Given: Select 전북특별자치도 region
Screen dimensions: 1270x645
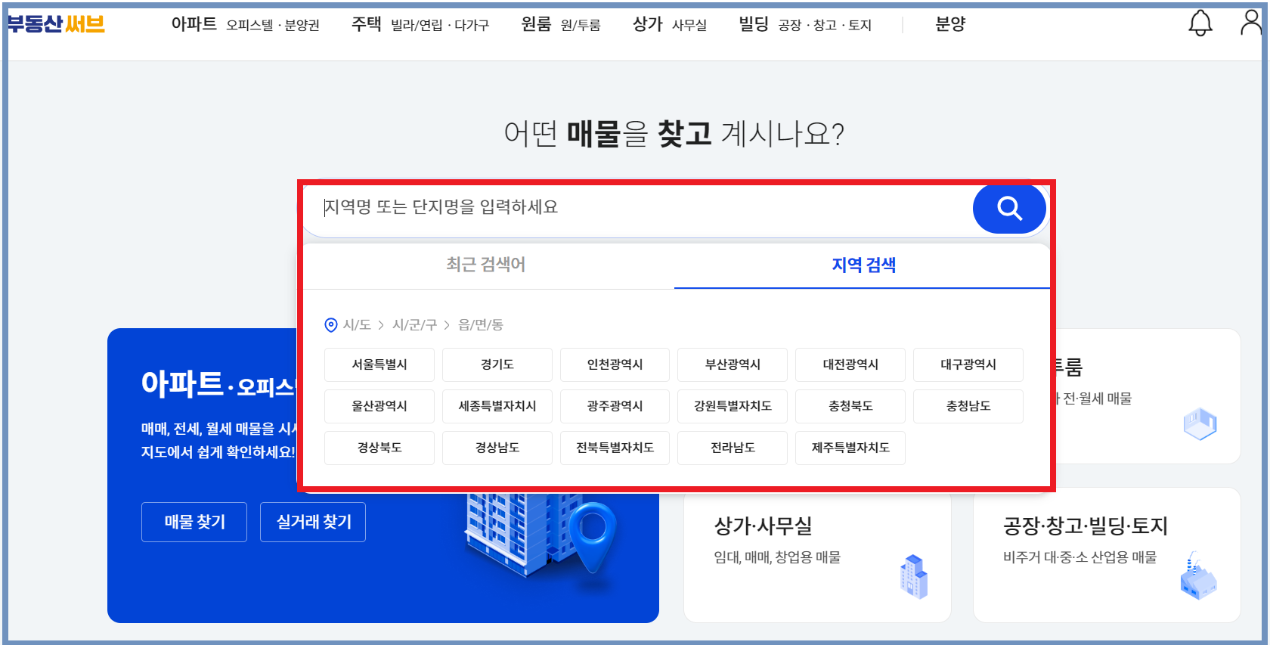Looking at the screenshot, I should click(x=615, y=448).
